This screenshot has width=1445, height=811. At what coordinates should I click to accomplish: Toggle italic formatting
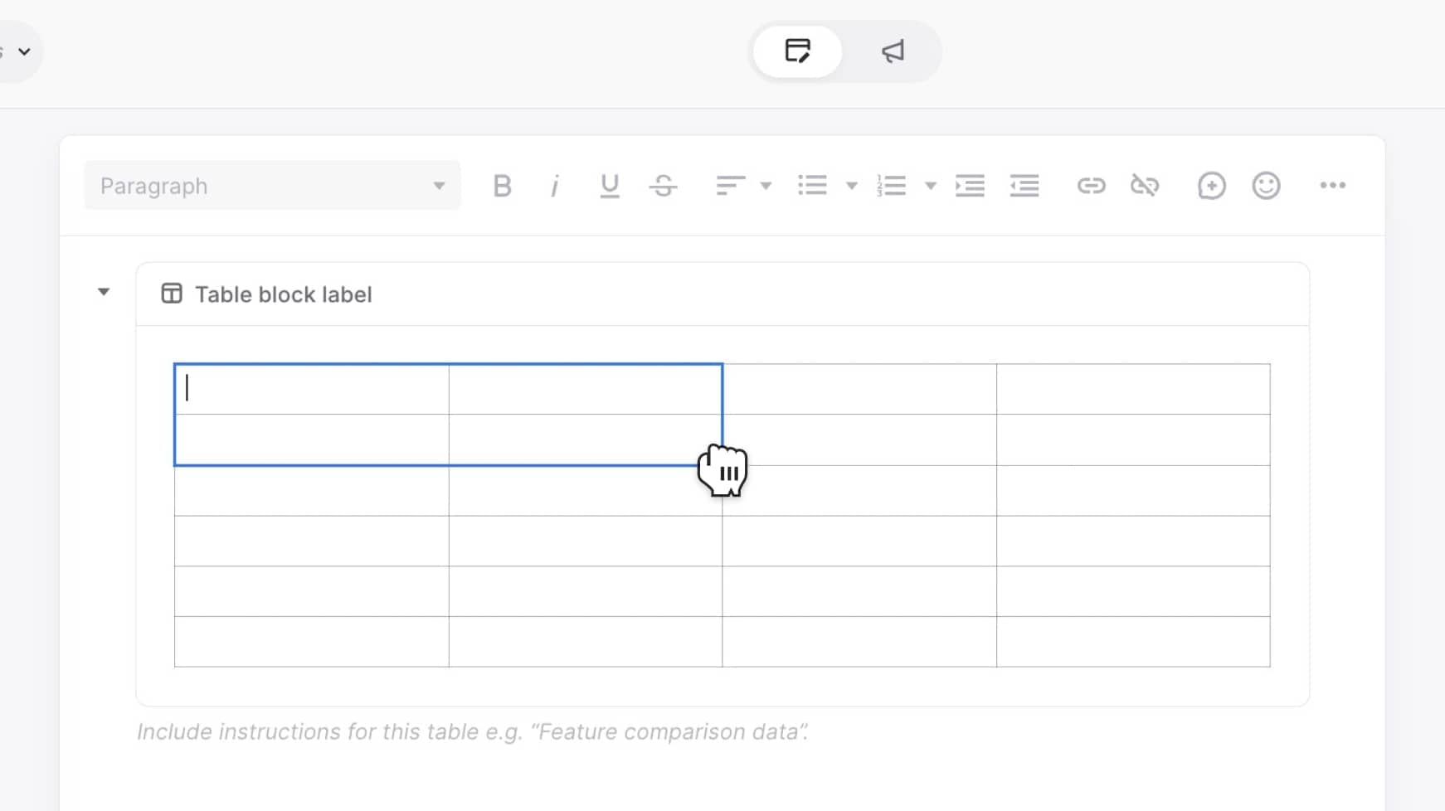(x=555, y=186)
